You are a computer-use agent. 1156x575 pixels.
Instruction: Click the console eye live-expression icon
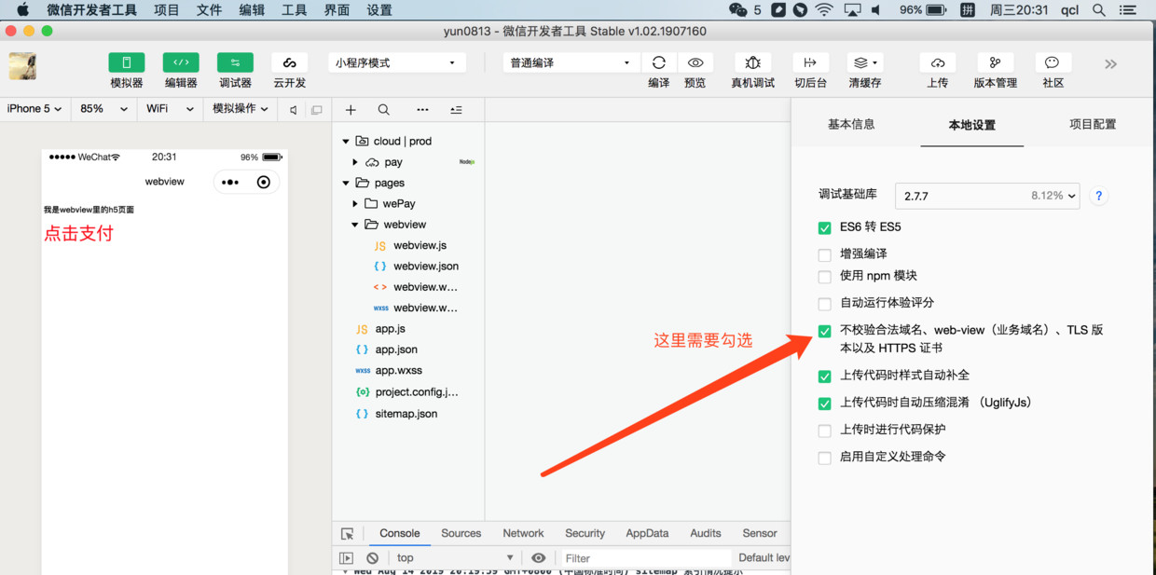[538, 558]
